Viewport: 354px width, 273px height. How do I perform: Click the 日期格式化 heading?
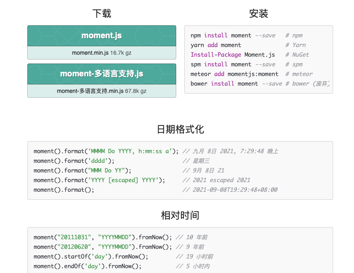click(180, 129)
